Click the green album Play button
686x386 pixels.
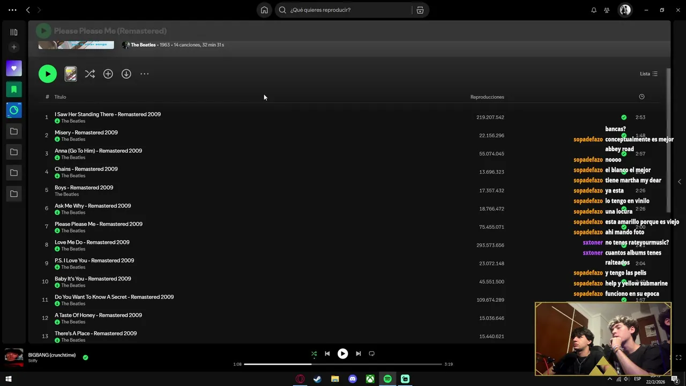click(x=48, y=74)
